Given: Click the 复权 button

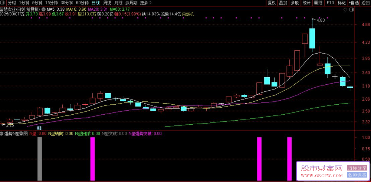Looking at the screenshot, I should pos(272,3).
